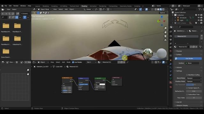The height and width of the screenshot is (114, 204).
Task: Select the tweak cursor tool in viewport header
Action: pos(34,13)
